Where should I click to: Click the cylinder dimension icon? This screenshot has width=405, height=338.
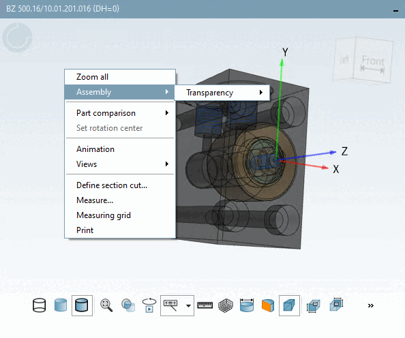pyautogui.click(x=247, y=305)
